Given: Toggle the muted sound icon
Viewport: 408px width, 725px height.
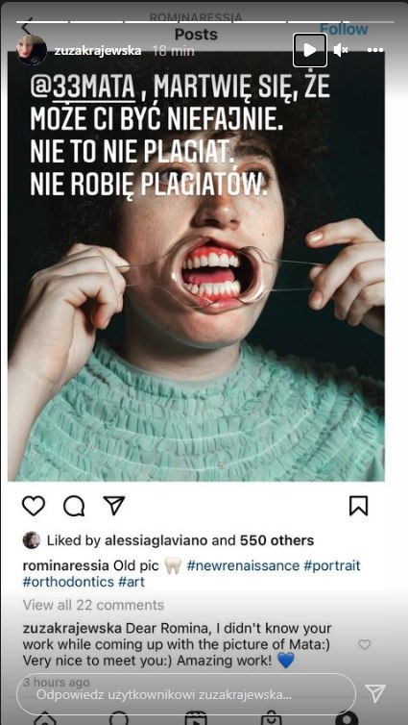Looking at the screenshot, I should pos(341,50).
